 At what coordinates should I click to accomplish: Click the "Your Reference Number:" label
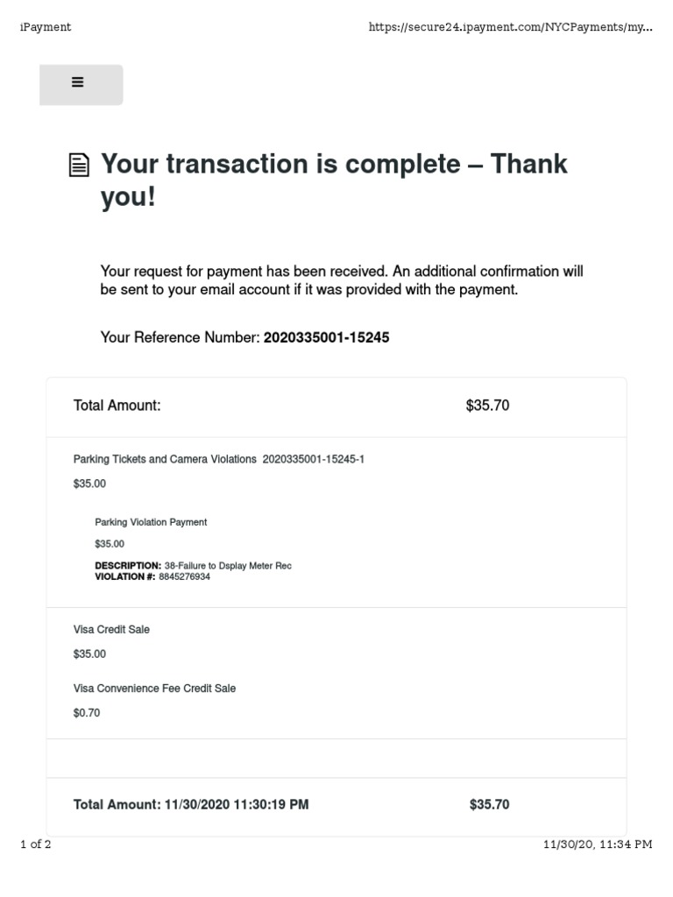180,337
